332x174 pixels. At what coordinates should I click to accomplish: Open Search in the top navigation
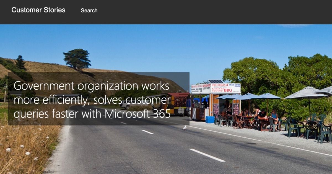tap(89, 11)
